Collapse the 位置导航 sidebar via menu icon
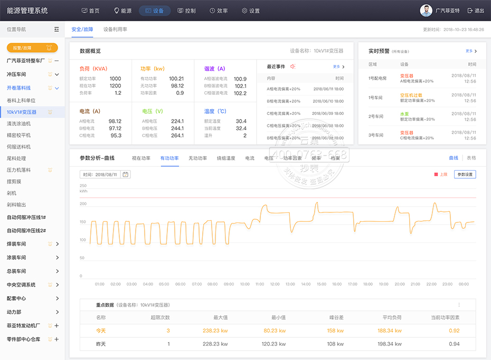Image resolution: width=491 pixels, height=360 pixels. [56, 30]
